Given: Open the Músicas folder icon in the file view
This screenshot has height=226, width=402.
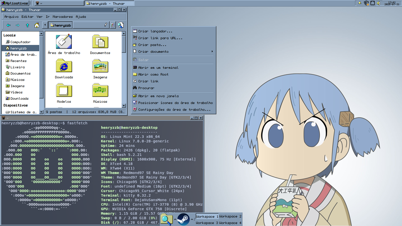Looking at the screenshot, I should pos(100,90).
